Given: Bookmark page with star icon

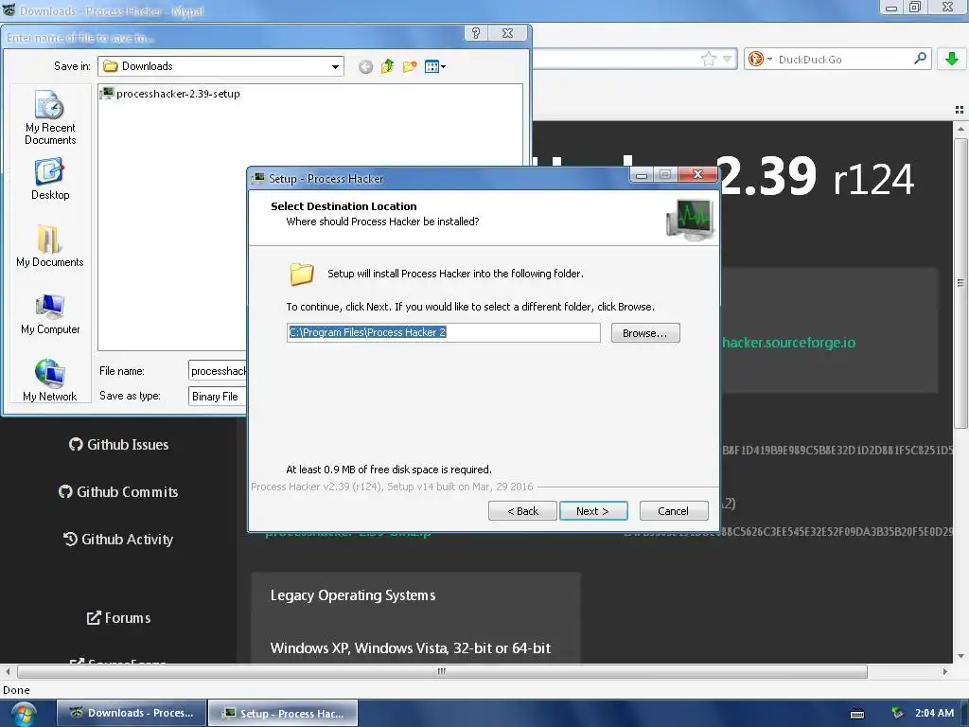Looking at the screenshot, I should coord(708,59).
